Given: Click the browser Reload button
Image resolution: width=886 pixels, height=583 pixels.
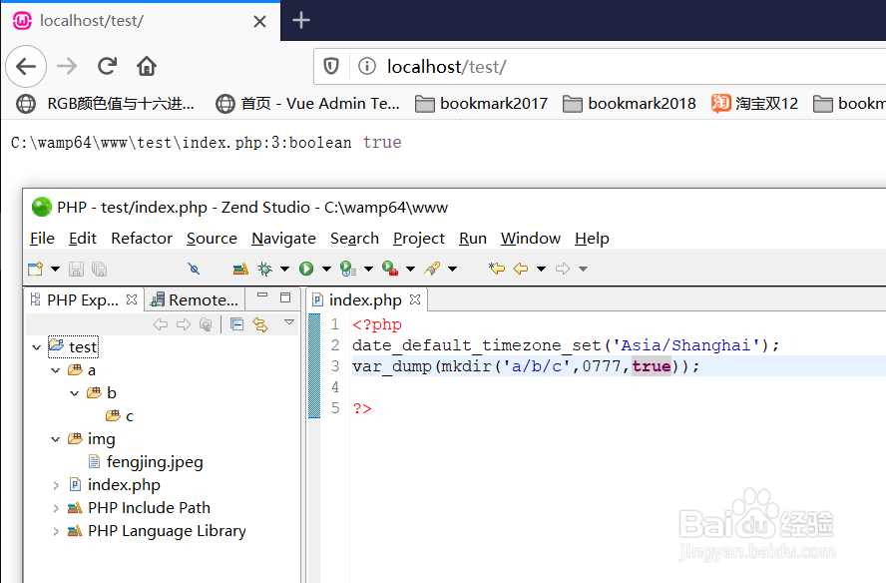Looking at the screenshot, I should [107, 66].
